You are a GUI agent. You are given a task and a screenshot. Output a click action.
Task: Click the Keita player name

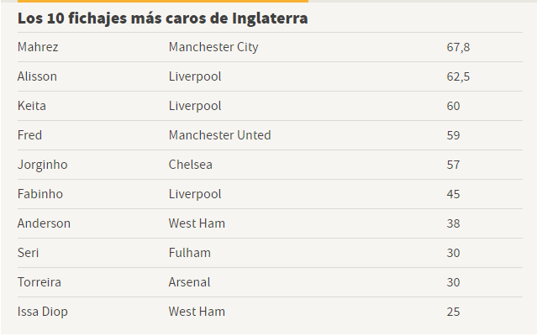(x=32, y=106)
